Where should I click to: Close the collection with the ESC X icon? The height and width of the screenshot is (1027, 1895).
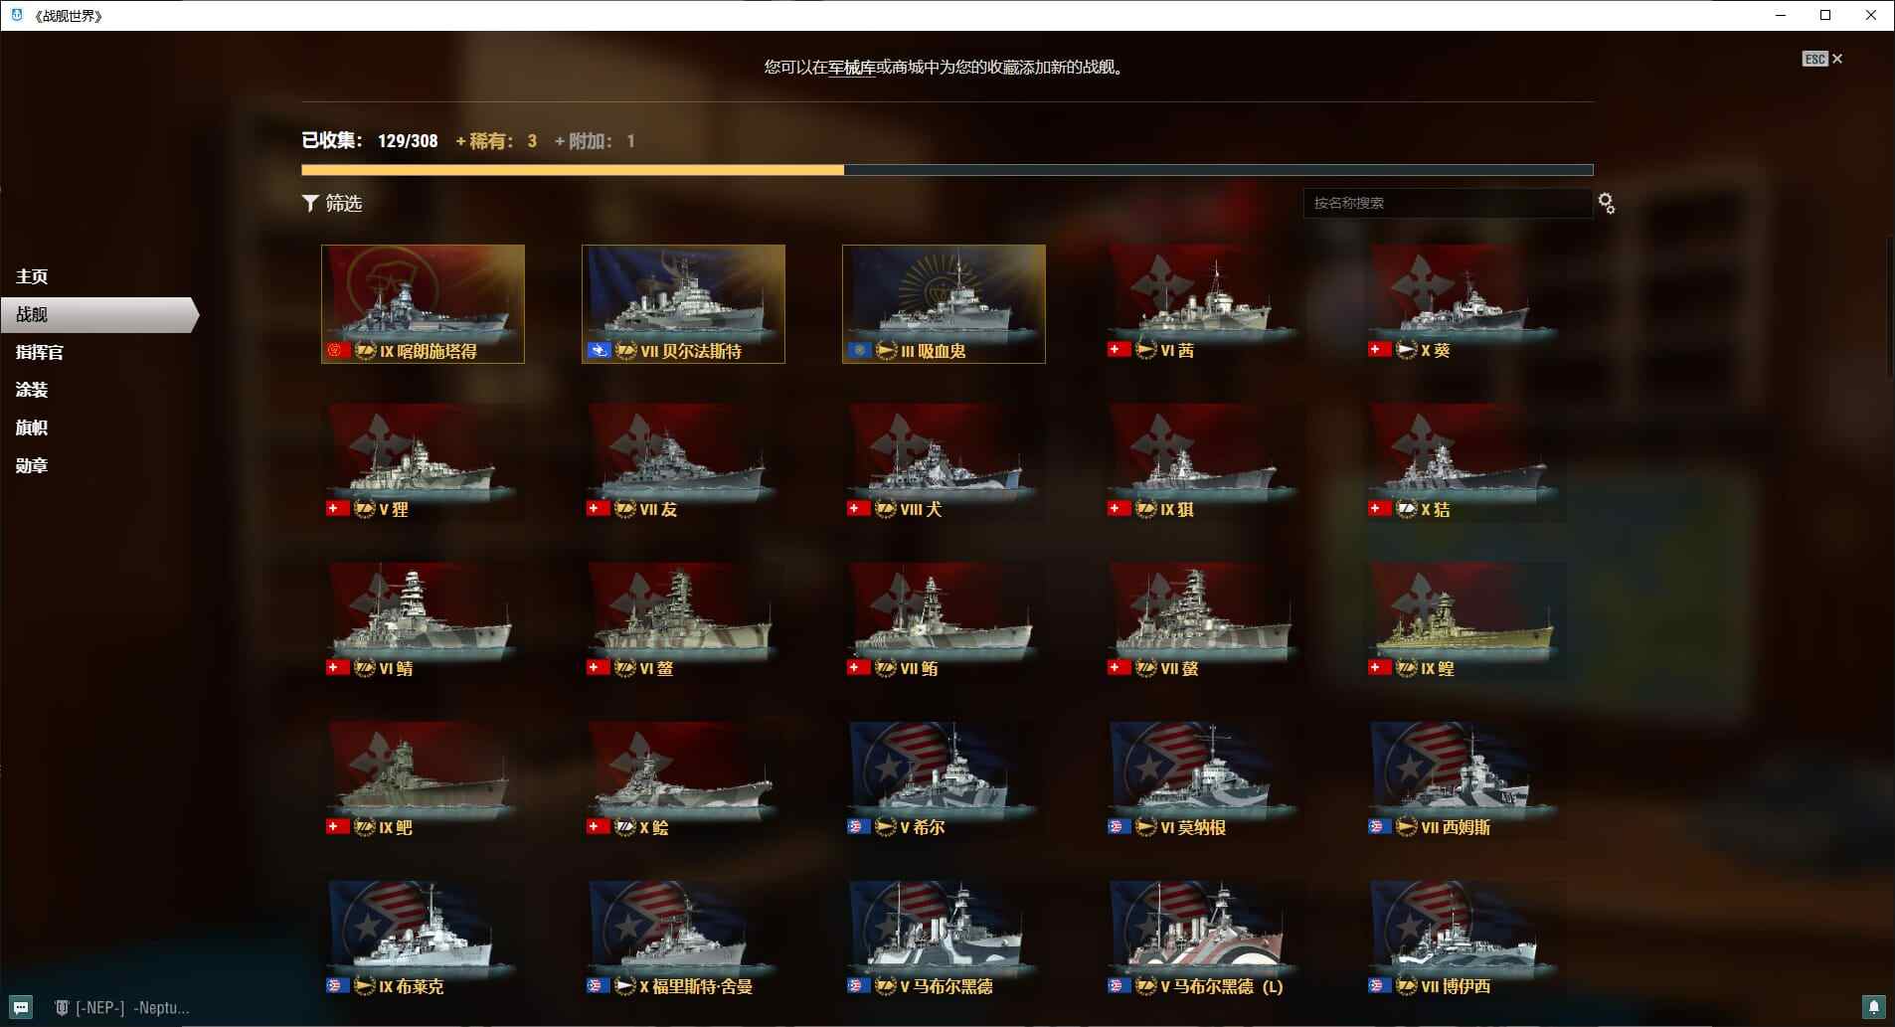click(x=1822, y=59)
